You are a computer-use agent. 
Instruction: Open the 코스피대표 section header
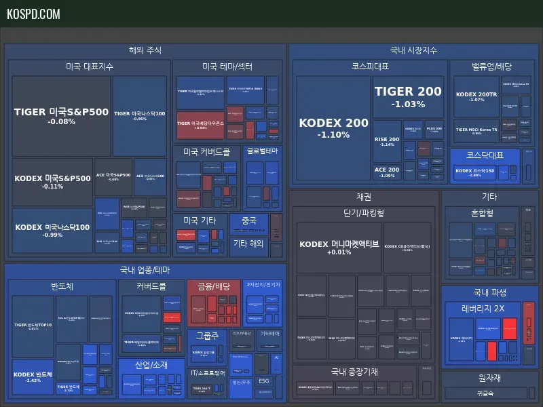370,66
